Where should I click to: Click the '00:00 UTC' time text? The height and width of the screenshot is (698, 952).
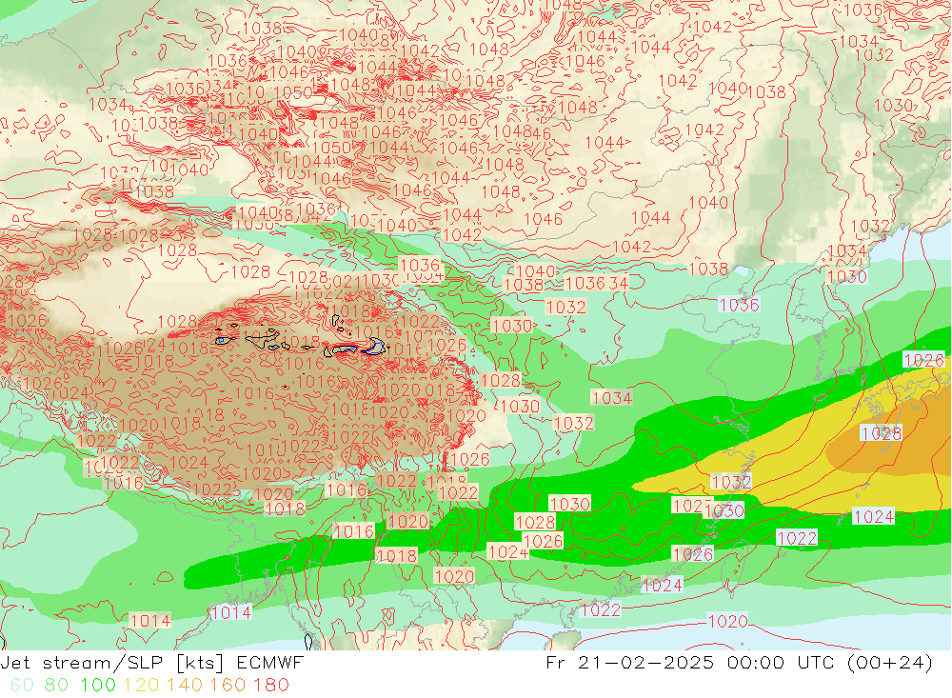click(782, 662)
